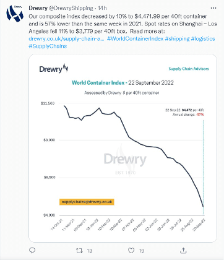Click the like count 19
This screenshot has height=260, width=224.
[142, 251]
